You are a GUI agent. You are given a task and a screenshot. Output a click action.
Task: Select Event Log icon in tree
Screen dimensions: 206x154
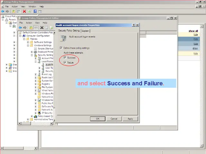[x=39, y=74]
